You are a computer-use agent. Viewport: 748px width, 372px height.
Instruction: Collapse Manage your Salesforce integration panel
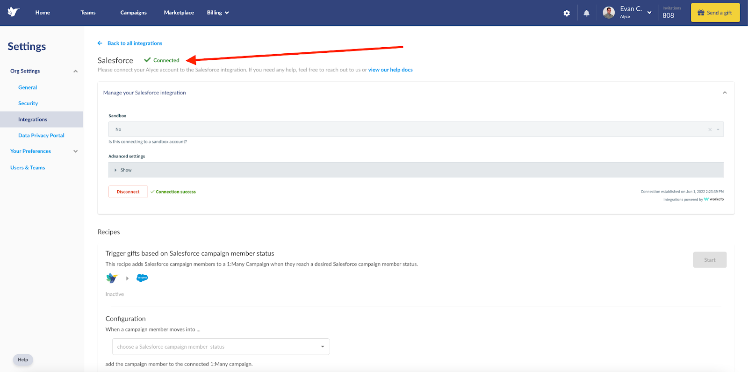725,93
